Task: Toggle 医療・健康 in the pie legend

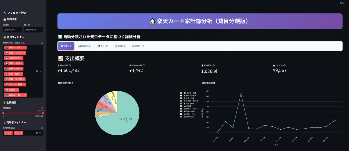Action: coord(189,111)
